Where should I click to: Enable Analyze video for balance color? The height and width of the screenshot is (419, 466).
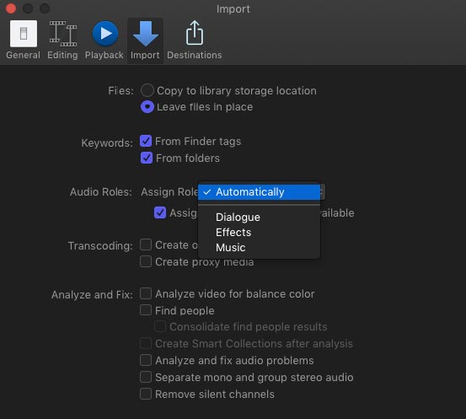[x=146, y=293]
